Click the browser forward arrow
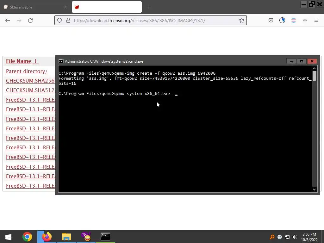Image resolution: width=324 pixels, height=243 pixels. tap(19, 21)
